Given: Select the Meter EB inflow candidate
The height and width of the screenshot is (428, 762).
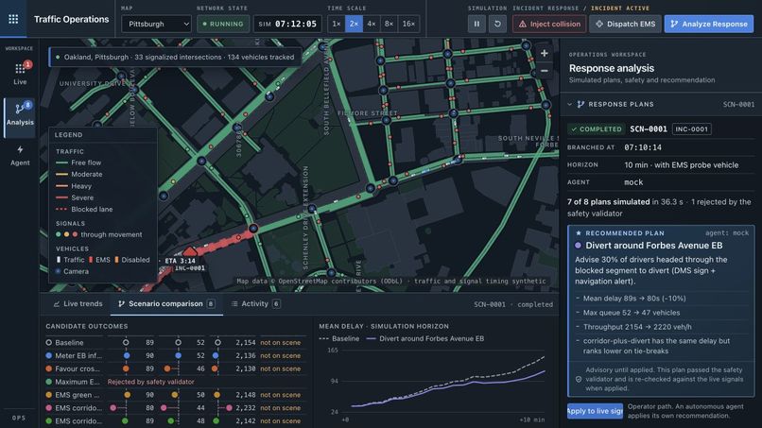Looking at the screenshot, I should tap(176, 355).
